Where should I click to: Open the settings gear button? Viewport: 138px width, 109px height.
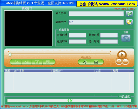click(126, 38)
